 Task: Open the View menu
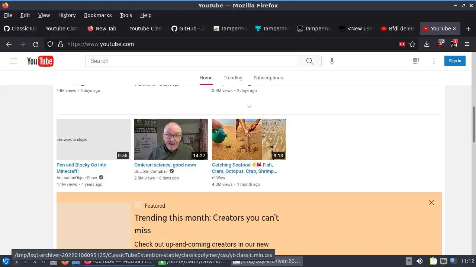click(44, 15)
